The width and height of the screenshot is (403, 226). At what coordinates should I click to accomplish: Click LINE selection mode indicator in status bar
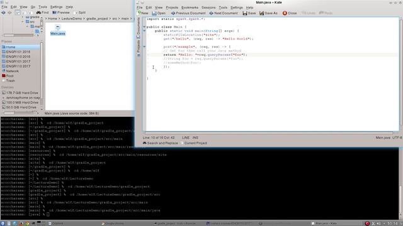[x=186, y=137]
